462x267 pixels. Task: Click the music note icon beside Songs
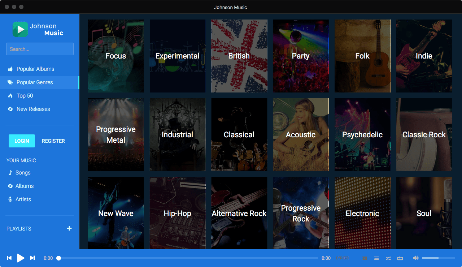click(x=10, y=173)
